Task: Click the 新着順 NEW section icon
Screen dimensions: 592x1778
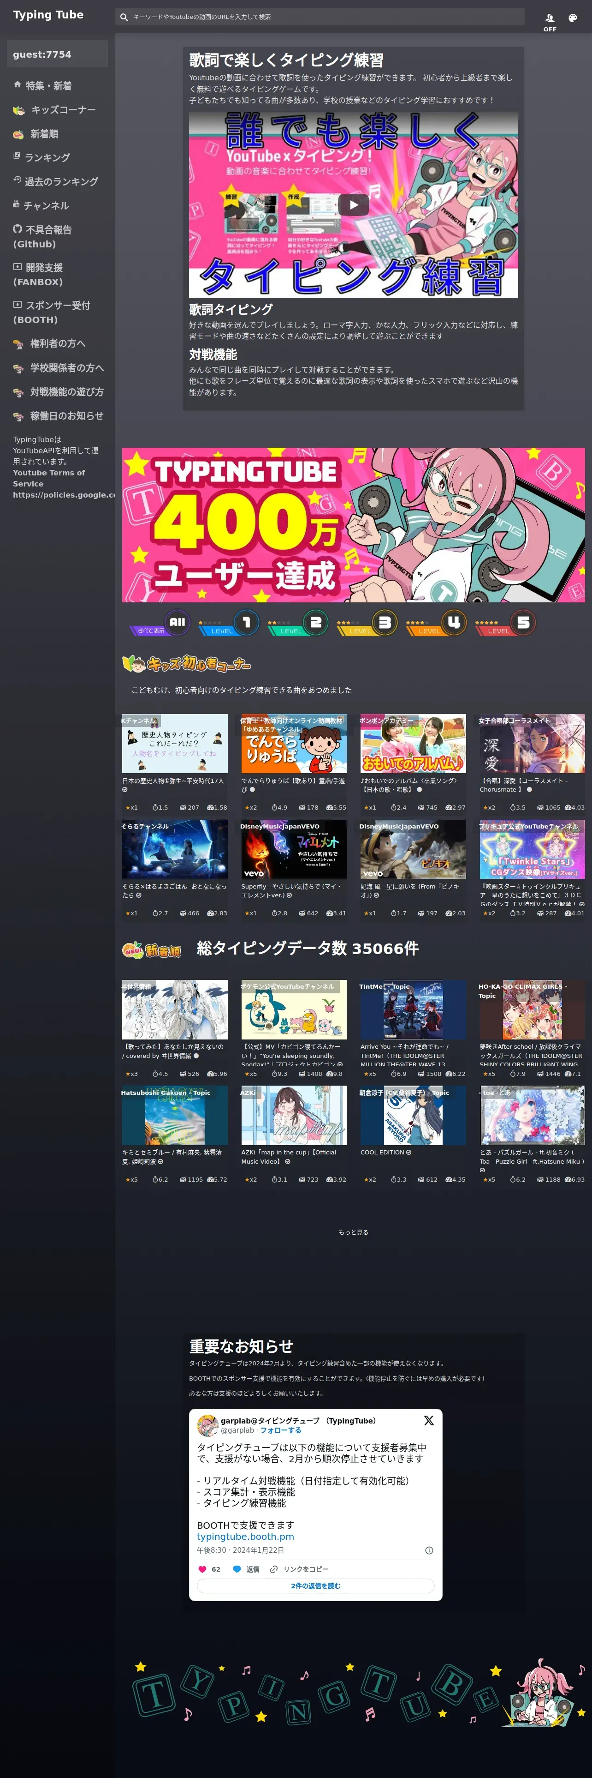Action: [x=152, y=950]
